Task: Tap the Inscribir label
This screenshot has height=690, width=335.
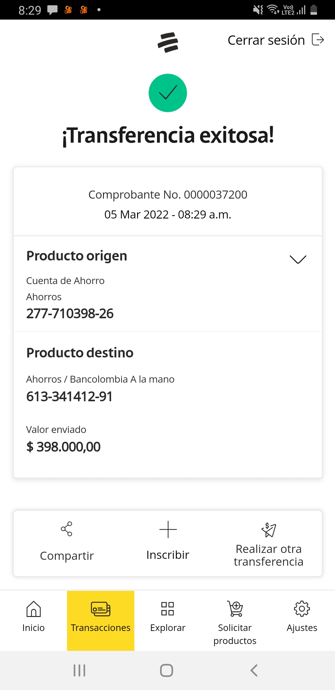Action: pos(168,555)
